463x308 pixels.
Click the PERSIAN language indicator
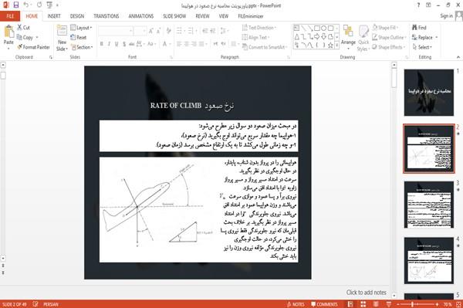pyautogui.click(x=50, y=304)
